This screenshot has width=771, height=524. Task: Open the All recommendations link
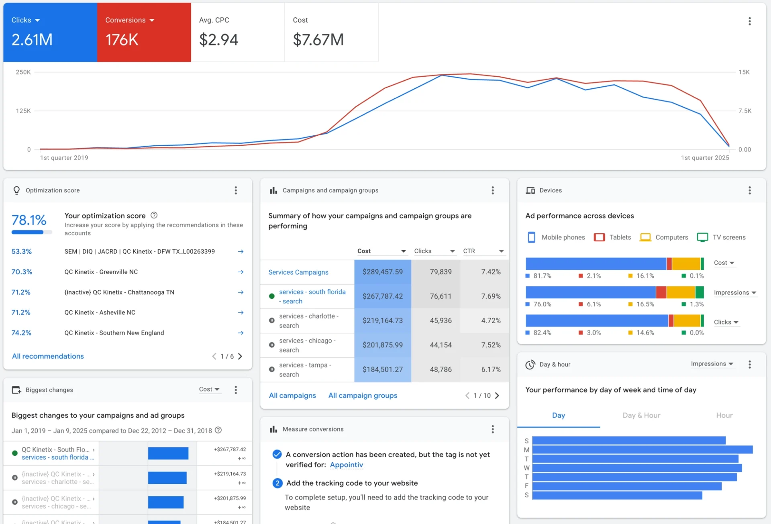tap(48, 356)
